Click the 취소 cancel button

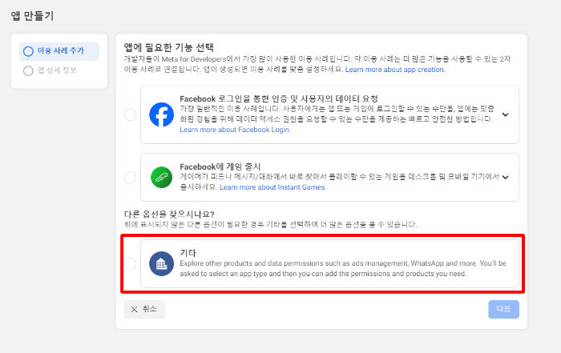click(x=144, y=310)
